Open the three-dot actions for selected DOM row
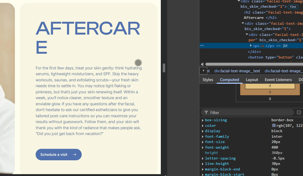303x176 pixels. click(x=202, y=45)
